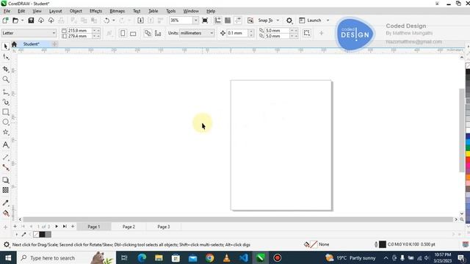Open the Layout menu
The image size is (470, 264).
click(x=56, y=11)
